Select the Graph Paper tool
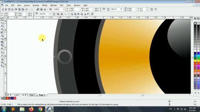This screenshot has width=200, height=112. (2, 42)
